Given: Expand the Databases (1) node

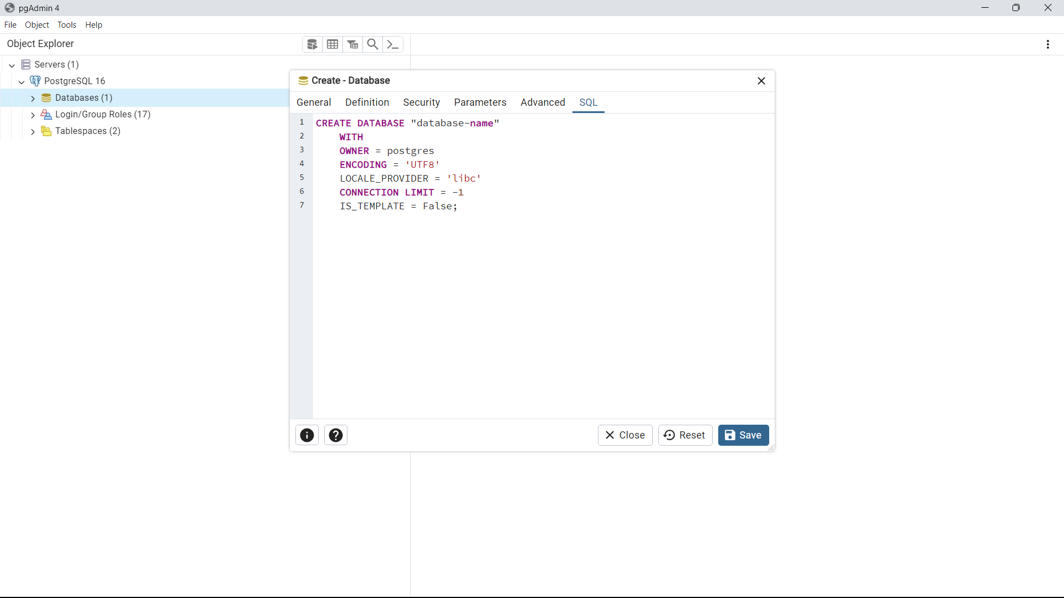Looking at the screenshot, I should pos(33,99).
